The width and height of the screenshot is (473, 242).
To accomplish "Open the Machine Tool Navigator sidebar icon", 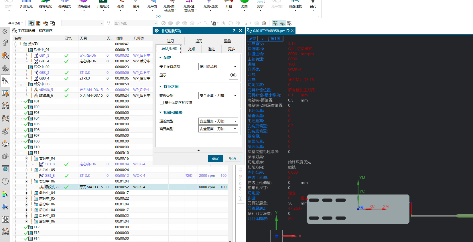I will pos(5,93).
